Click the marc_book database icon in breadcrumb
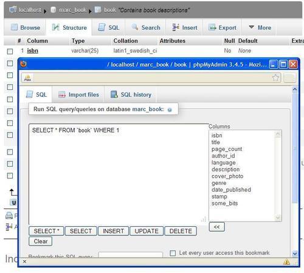 coord(53,10)
